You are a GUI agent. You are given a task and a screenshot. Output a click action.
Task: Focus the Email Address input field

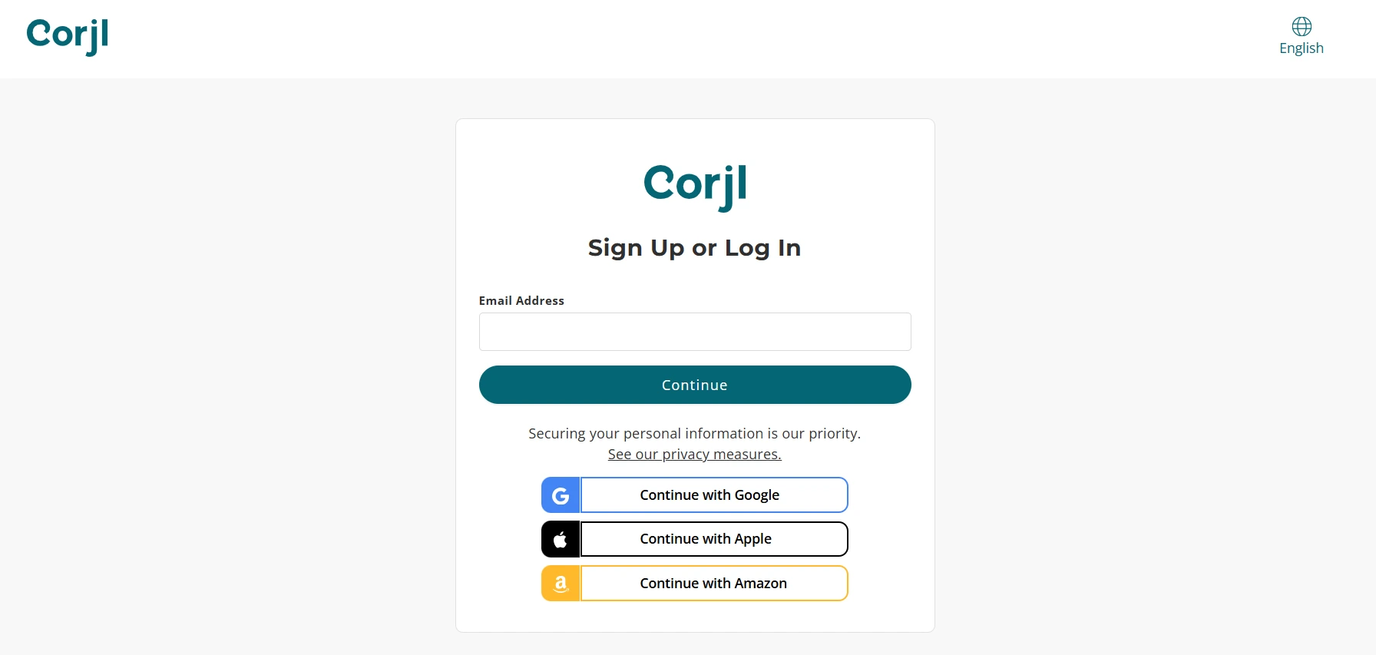click(695, 332)
